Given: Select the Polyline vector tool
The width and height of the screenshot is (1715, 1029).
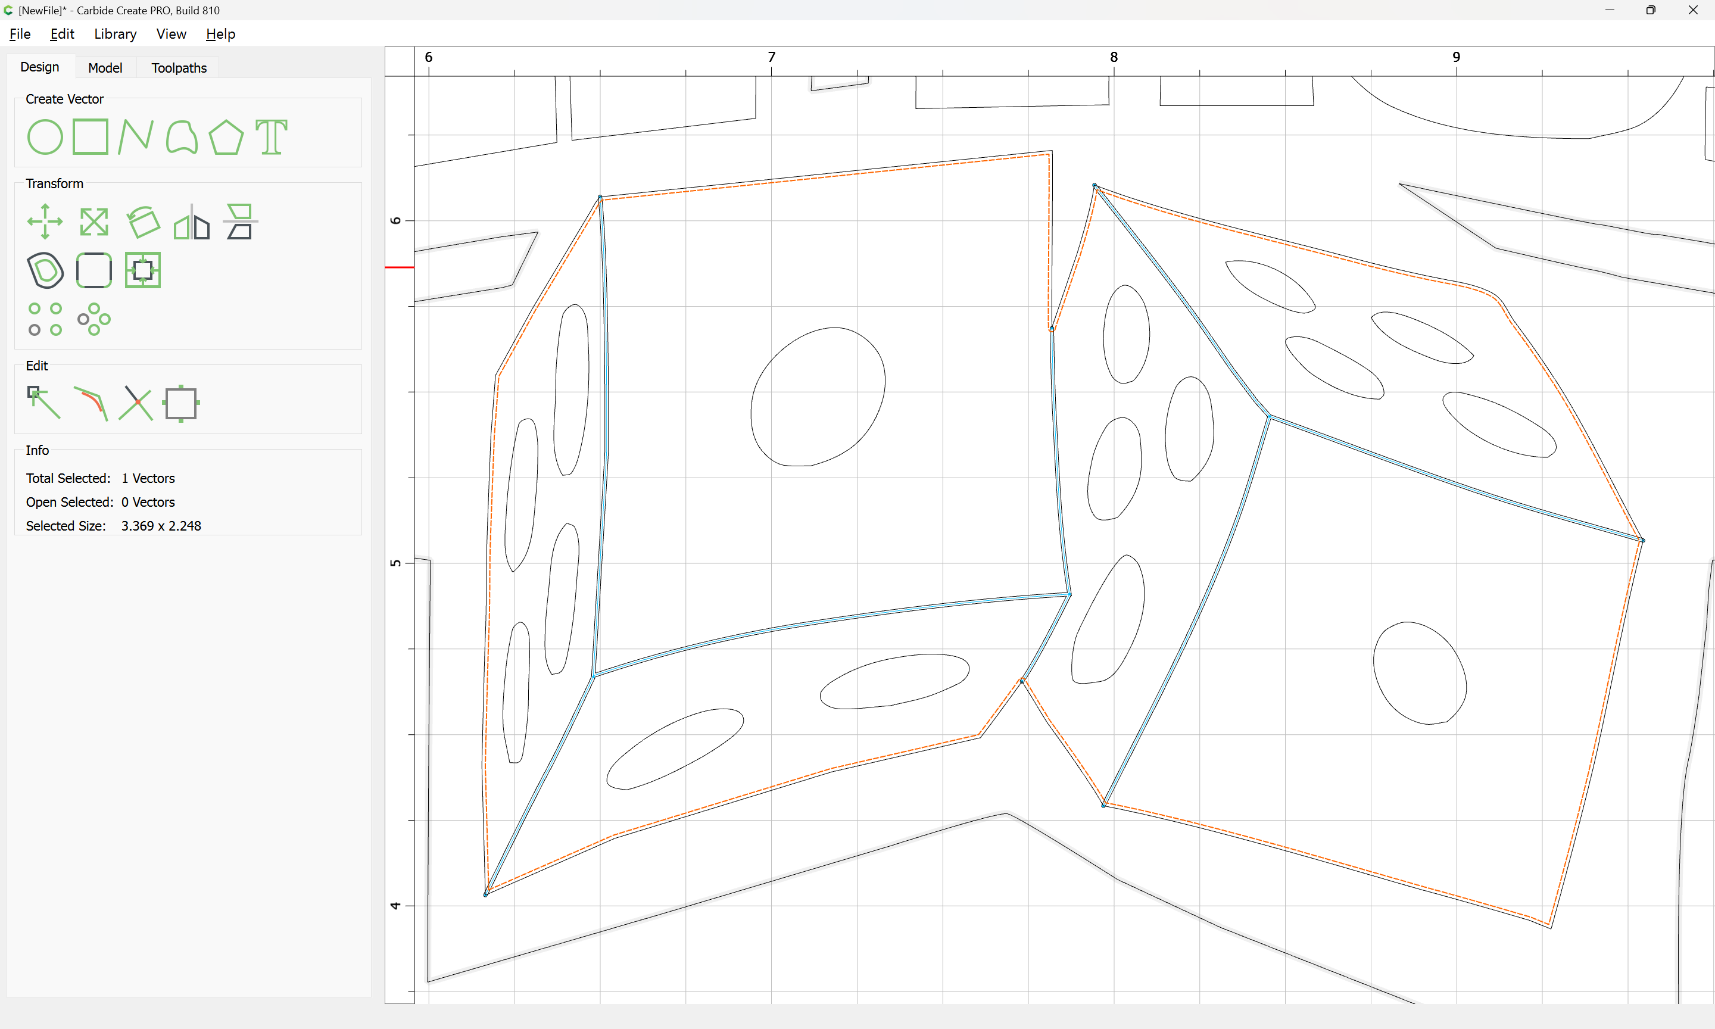Looking at the screenshot, I should click(135, 136).
